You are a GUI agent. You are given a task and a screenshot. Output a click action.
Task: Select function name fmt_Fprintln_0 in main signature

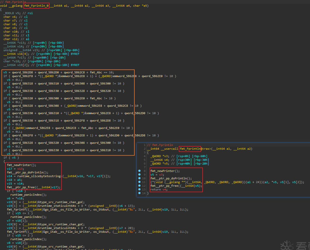36,6
